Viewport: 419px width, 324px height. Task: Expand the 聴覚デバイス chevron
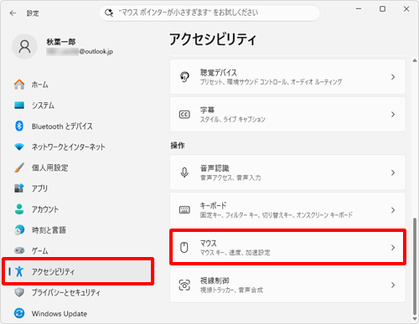click(393, 77)
